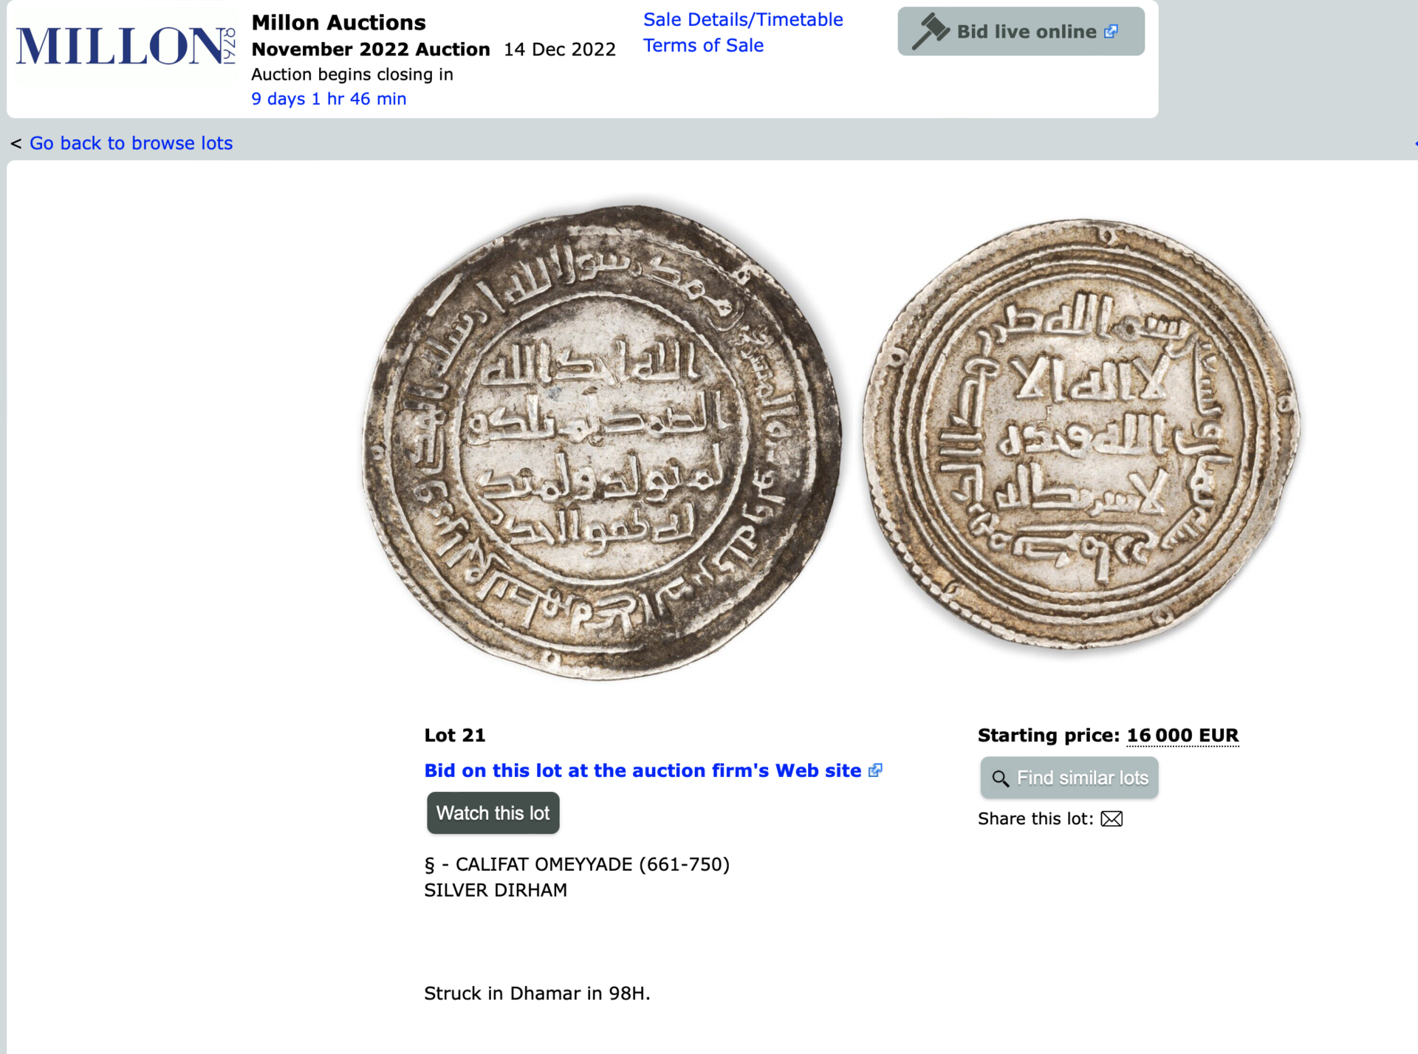Click Find similar lots button

pyautogui.click(x=1069, y=777)
